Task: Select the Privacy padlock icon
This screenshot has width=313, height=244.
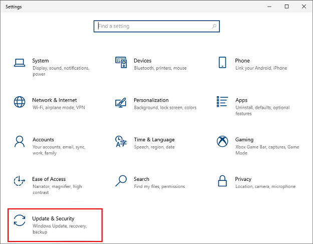Action: 222,181
